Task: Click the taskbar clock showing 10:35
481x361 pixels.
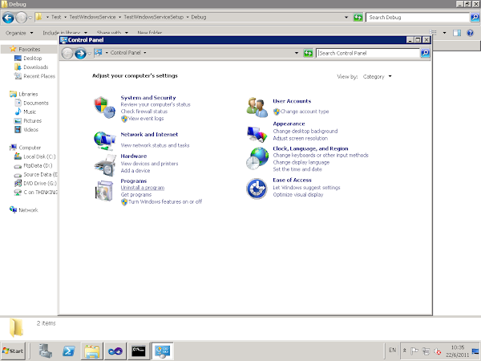Action: click(457, 351)
